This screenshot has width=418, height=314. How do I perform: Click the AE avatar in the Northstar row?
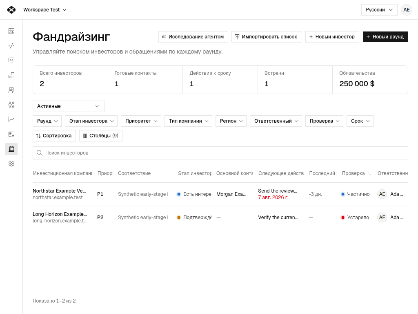(x=382, y=194)
